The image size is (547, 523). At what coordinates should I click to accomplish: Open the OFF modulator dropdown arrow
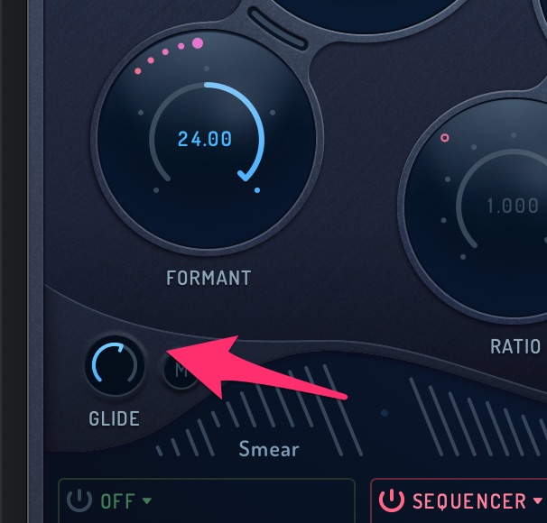147,500
